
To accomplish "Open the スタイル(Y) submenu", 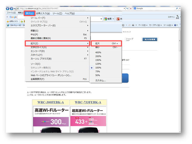I will point(57,55).
